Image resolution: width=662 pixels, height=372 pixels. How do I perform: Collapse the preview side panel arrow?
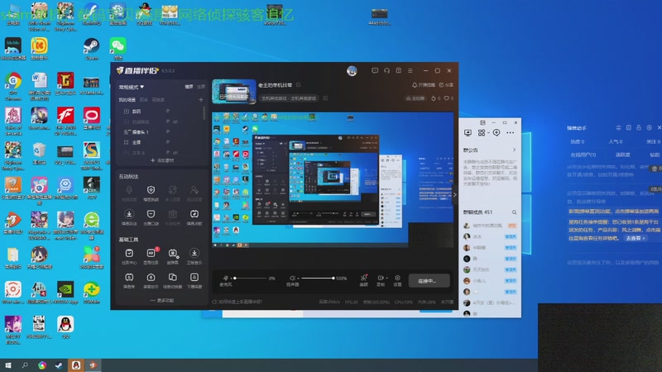point(454,195)
